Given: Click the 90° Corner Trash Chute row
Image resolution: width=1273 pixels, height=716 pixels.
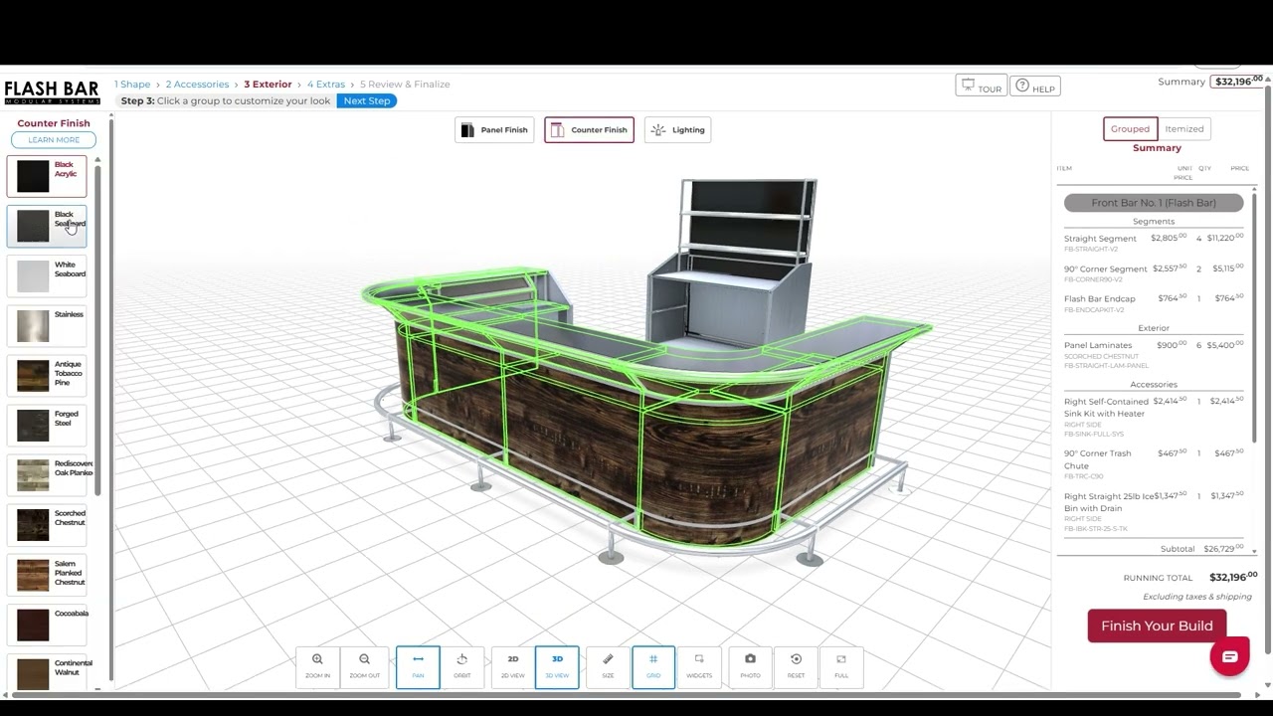Looking at the screenshot, I should (1154, 463).
